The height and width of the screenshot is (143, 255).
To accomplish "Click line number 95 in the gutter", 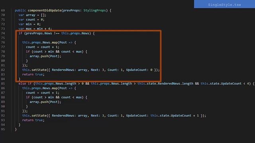I will click(3, 129).
